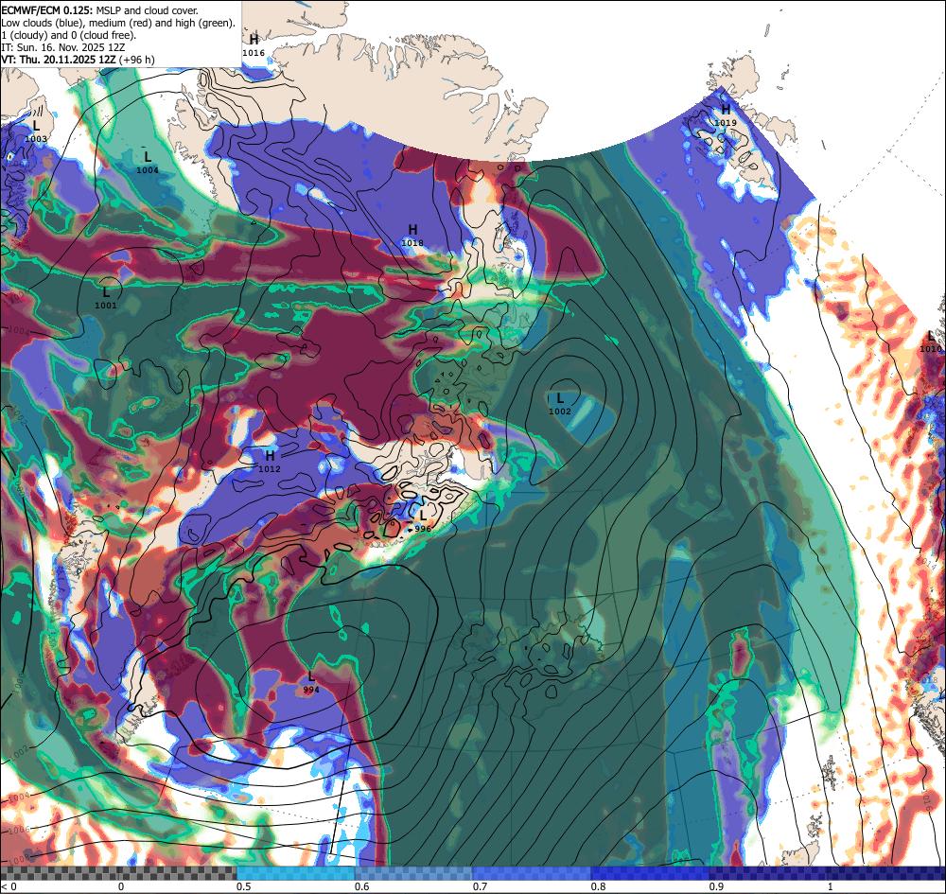Screen dimensions: 946x894
Task: Select the '0.5' legend tick label
Action: pyautogui.click(x=244, y=886)
